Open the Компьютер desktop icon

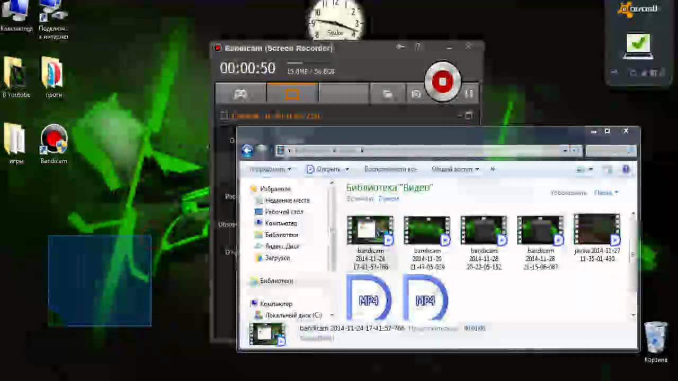[x=16, y=17]
